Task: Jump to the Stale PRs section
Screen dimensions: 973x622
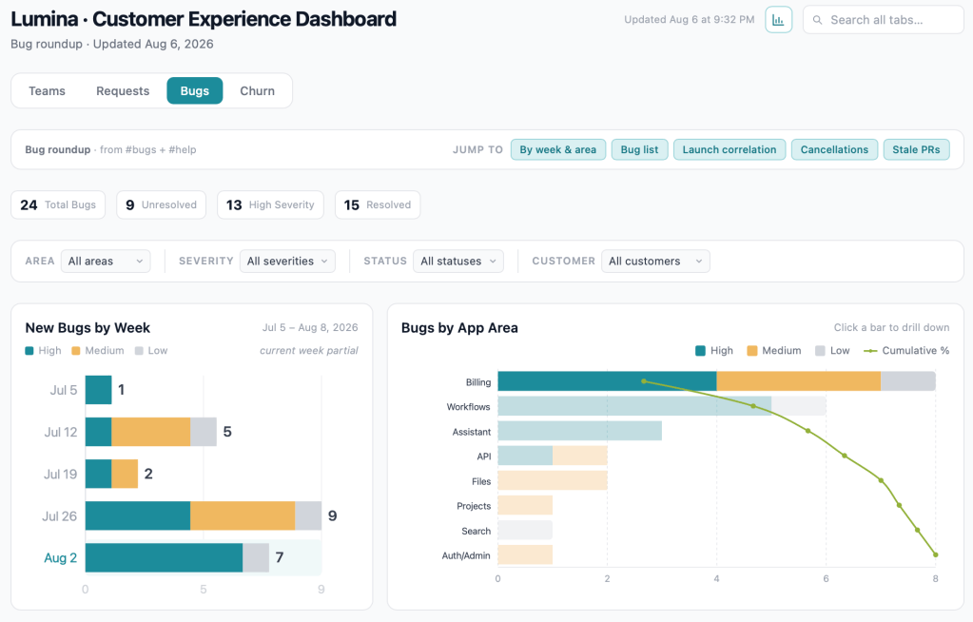Action: point(916,149)
